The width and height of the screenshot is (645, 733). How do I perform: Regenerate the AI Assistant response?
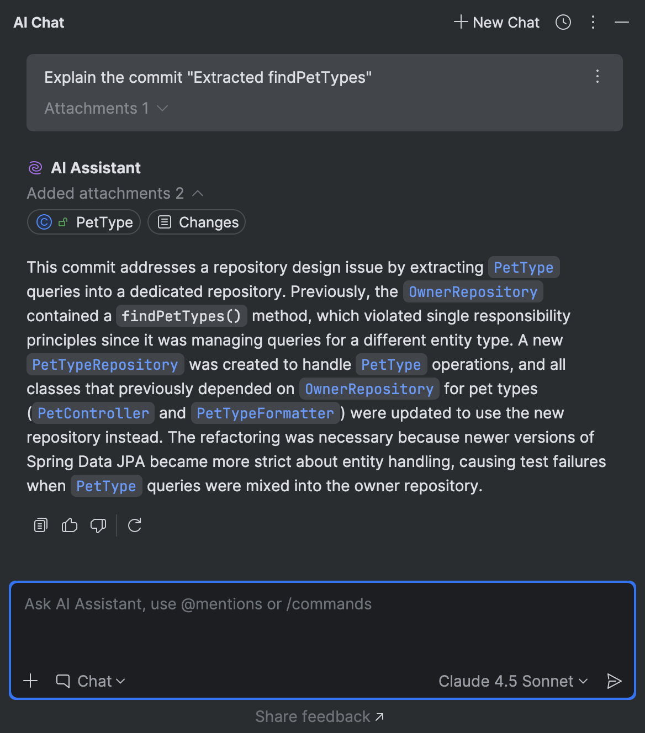(x=135, y=525)
